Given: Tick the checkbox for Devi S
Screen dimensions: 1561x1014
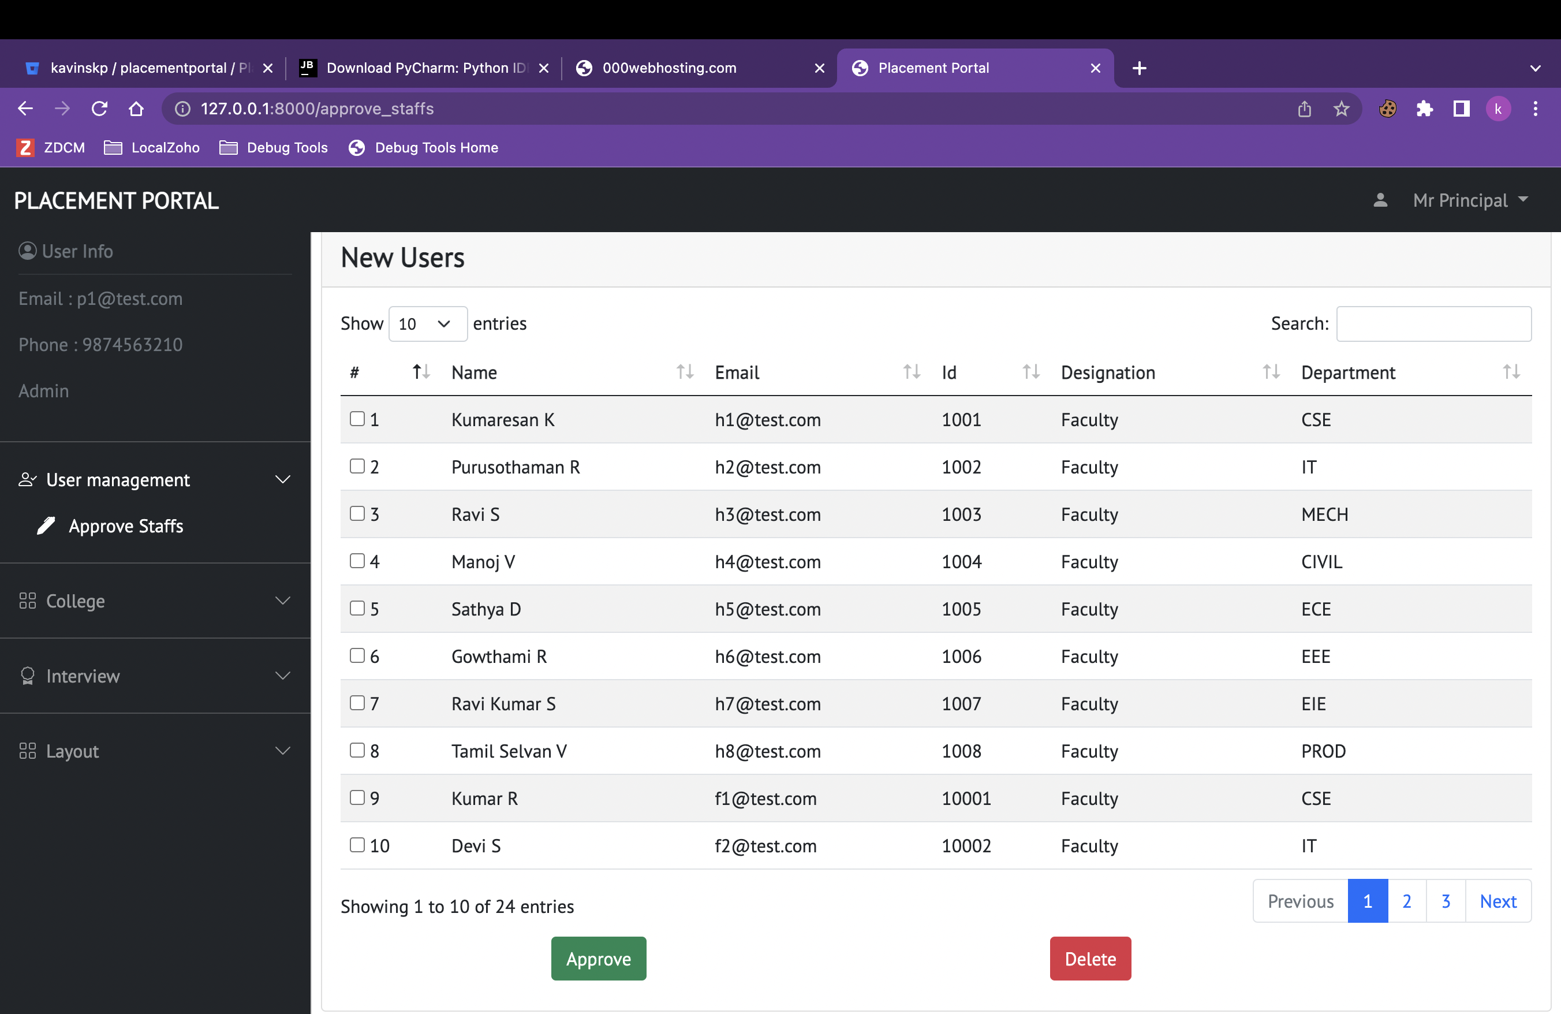Looking at the screenshot, I should [357, 844].
